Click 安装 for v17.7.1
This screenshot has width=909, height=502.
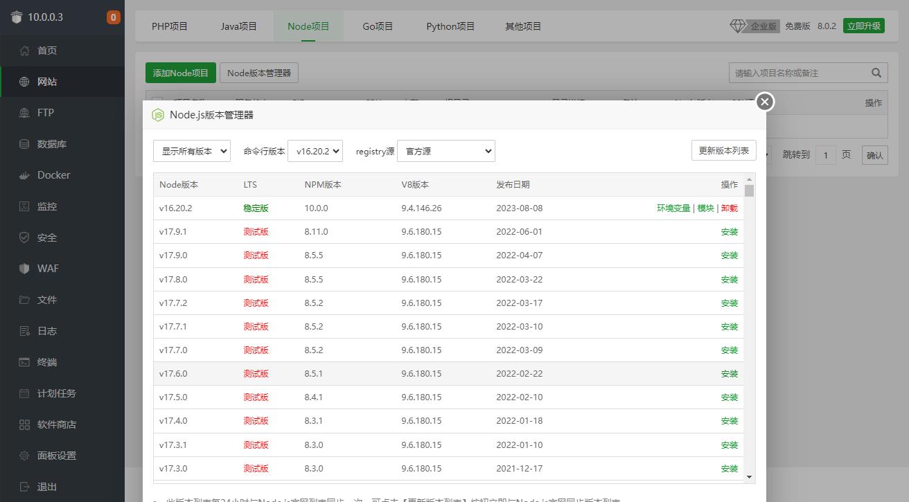[730, 327]
